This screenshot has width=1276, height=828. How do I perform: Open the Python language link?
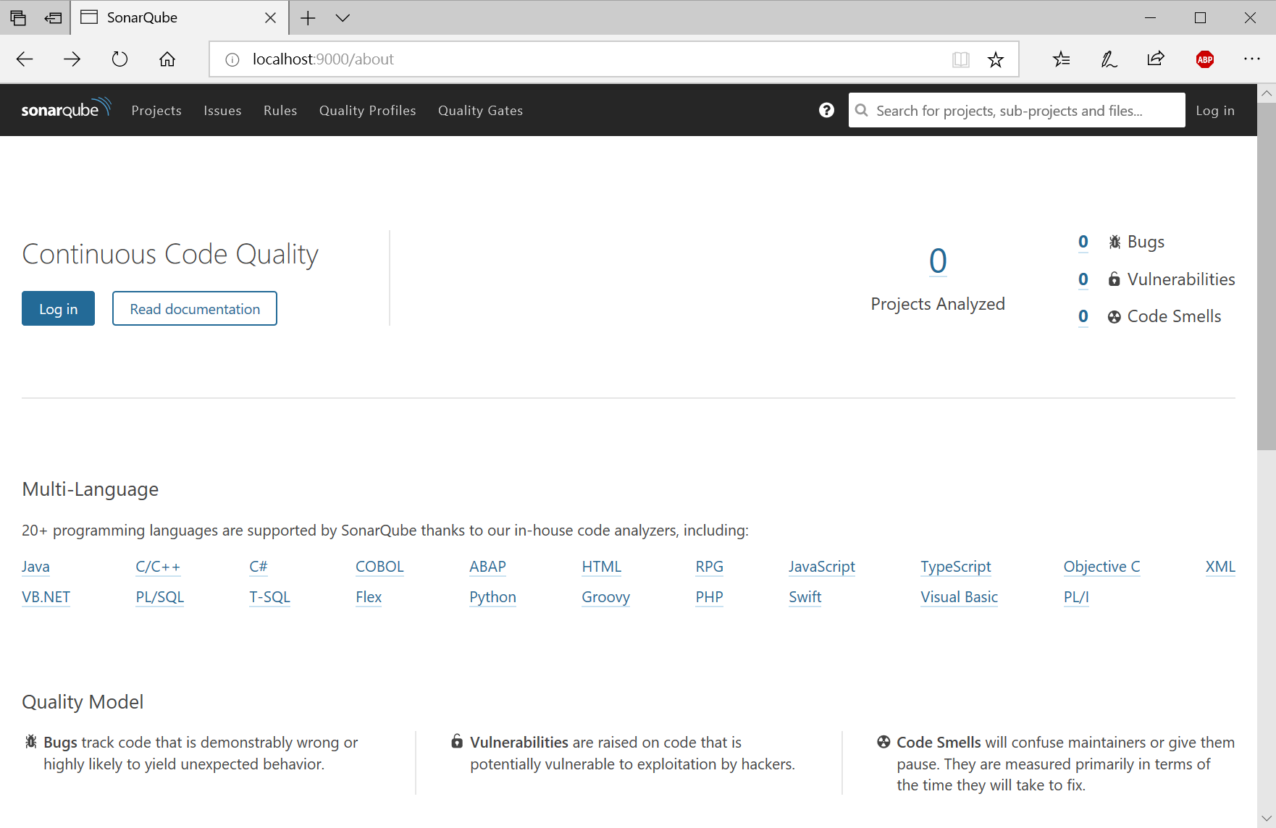(x=492, y=597)
